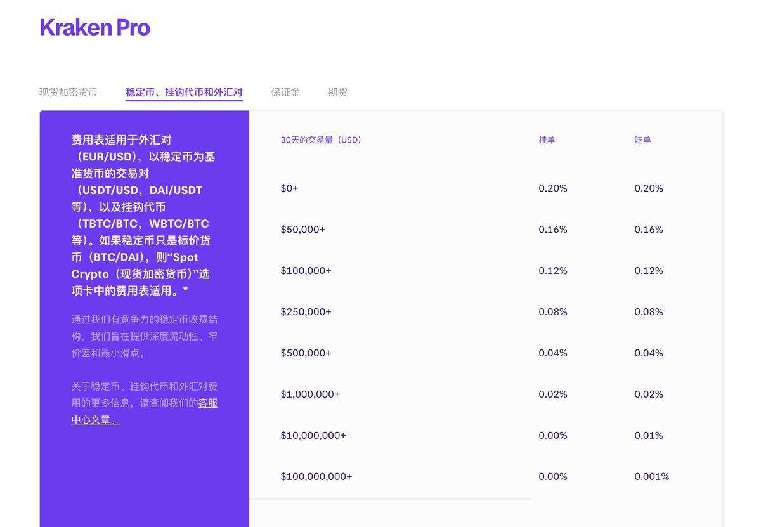Click the 吃单 fee 0.02% for $1,000,000+

coord(649,394)
